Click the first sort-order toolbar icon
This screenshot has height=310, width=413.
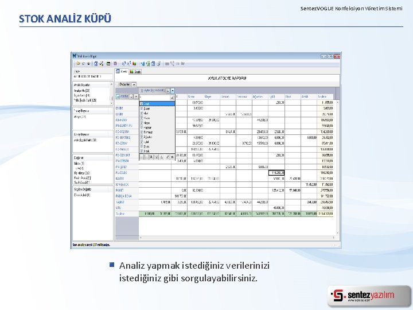(x=123, y=64)
